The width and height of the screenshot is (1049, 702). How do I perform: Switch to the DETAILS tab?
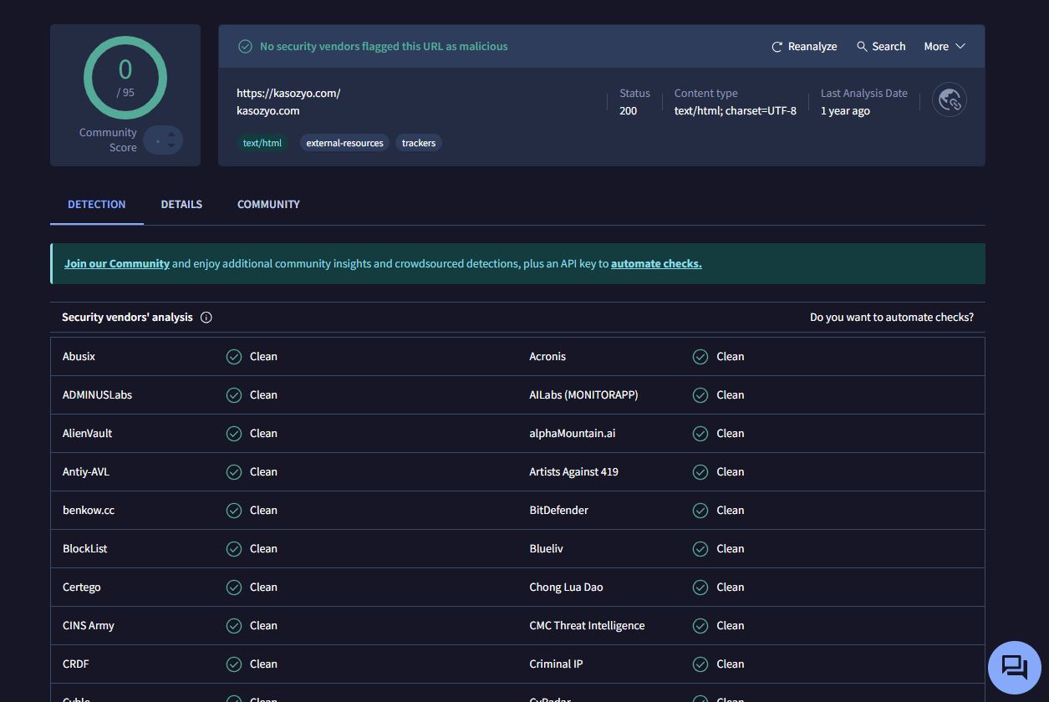pos(181,205)
